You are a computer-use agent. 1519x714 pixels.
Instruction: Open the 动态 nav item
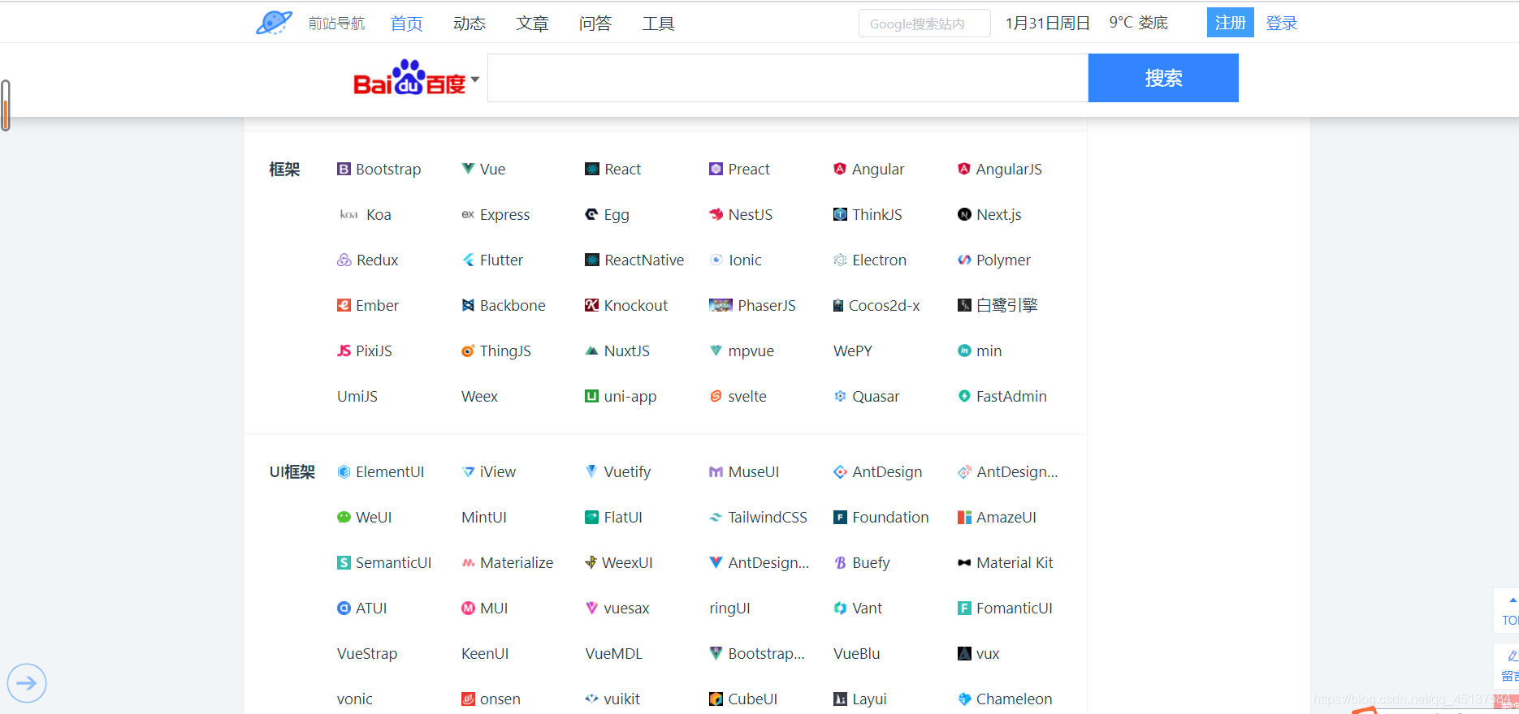click(x=470, y=24)
